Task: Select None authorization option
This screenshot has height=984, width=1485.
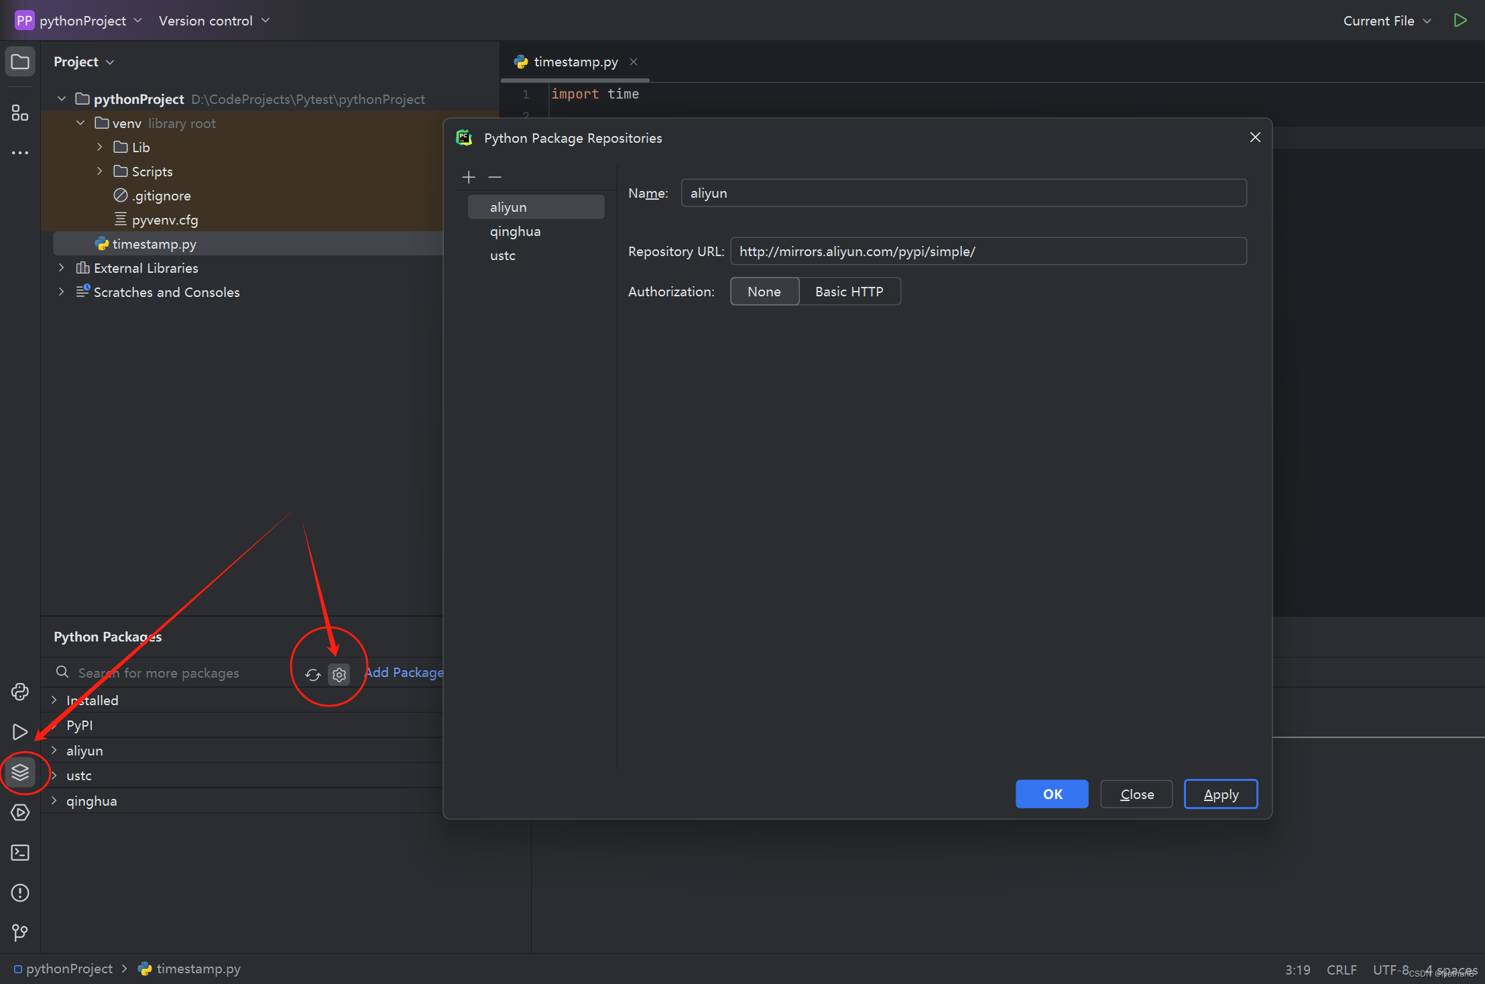Action: click(x=764, y=292)
